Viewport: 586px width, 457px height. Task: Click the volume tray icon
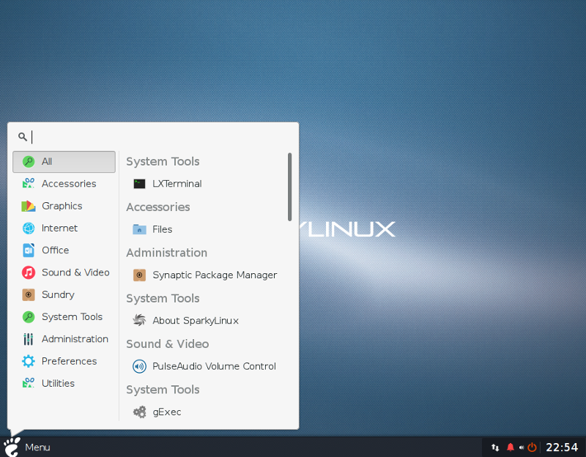point(522,447)
